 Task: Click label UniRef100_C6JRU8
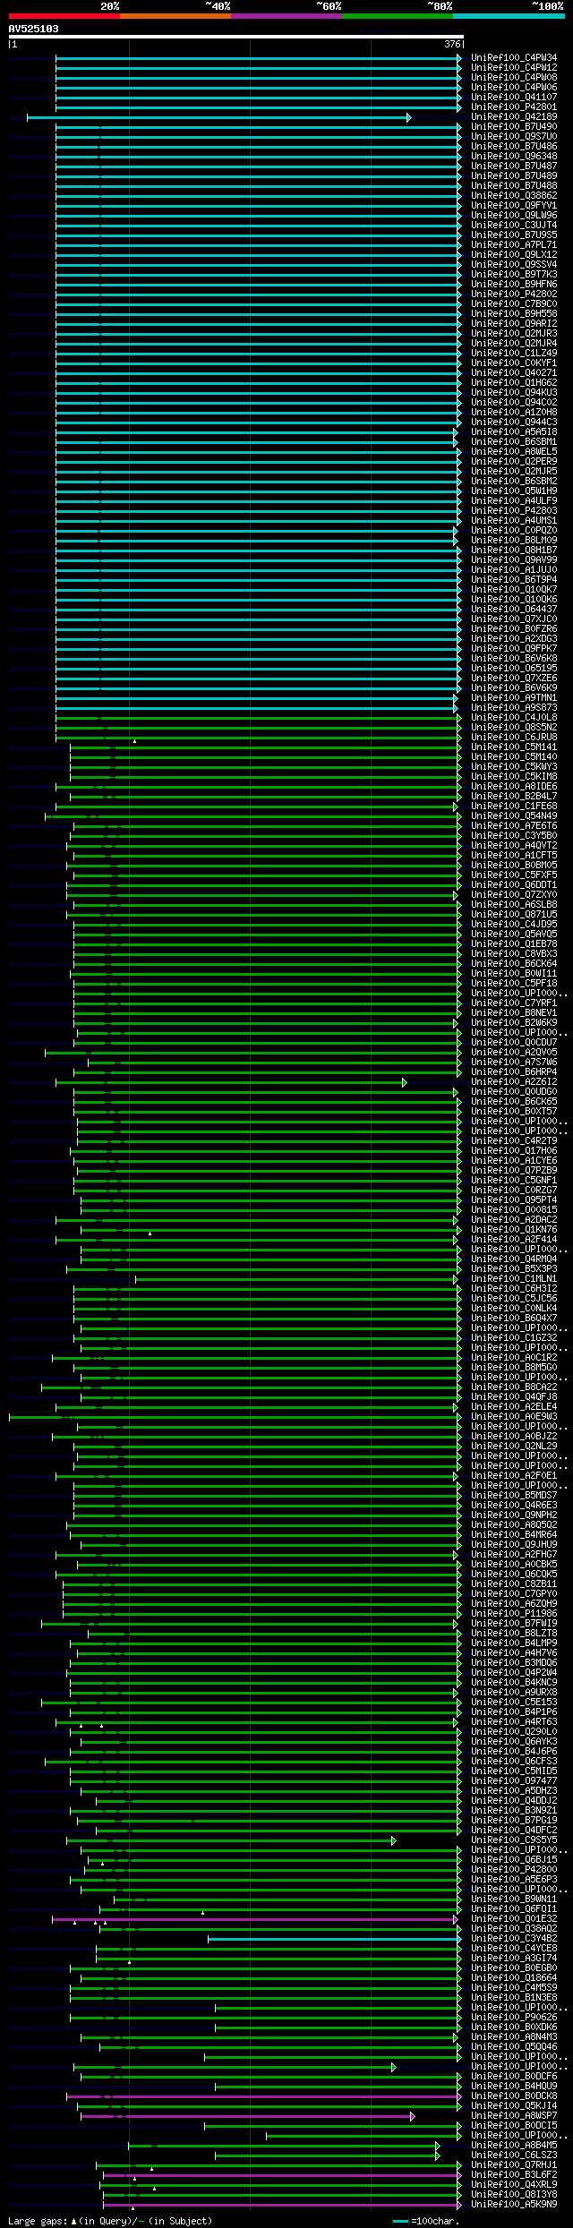coord(514,738)
